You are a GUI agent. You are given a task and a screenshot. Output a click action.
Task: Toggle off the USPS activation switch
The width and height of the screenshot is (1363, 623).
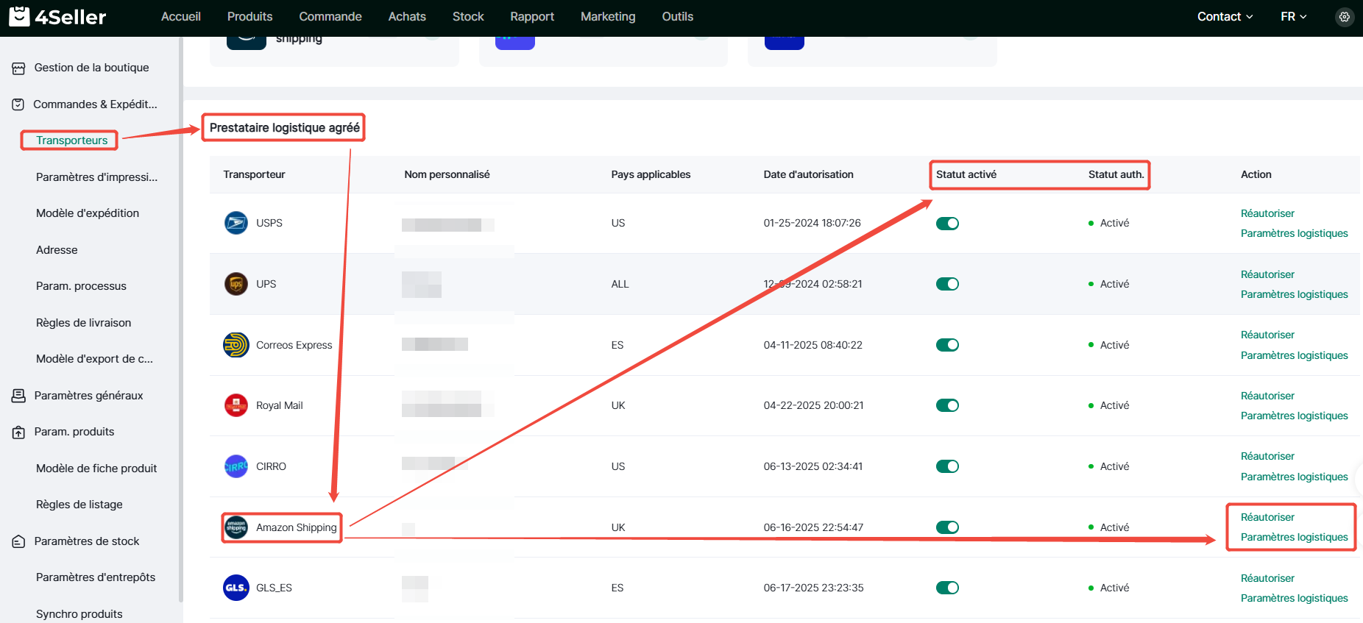947,224
